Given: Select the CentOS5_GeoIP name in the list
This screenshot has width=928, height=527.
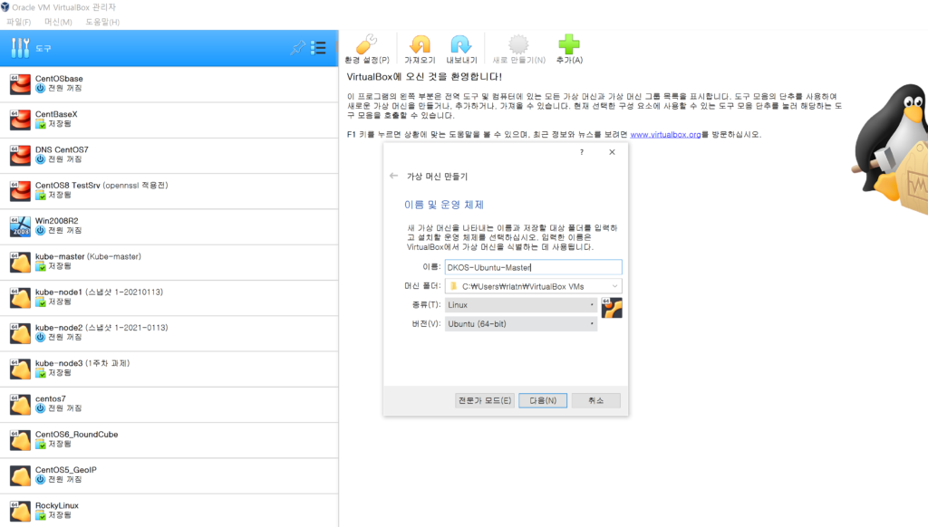Looking at the screenshot, I should (x=65, y=470).
